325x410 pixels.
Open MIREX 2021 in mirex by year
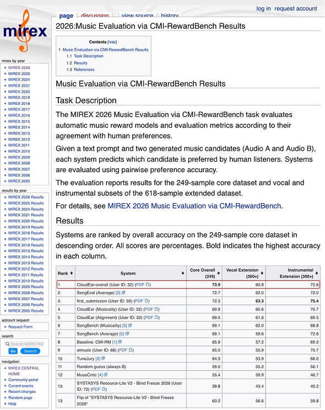19,86
